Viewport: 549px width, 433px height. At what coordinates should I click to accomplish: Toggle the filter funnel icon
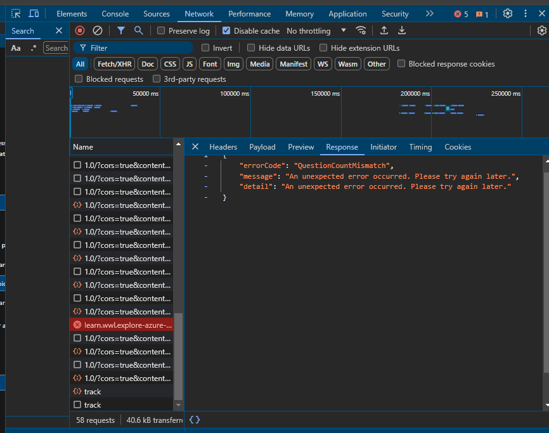click(121, 31)
